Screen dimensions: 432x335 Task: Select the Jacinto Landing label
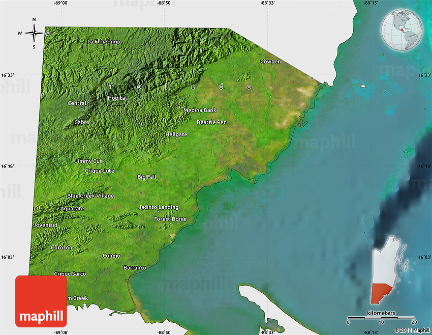pos(159,207)
